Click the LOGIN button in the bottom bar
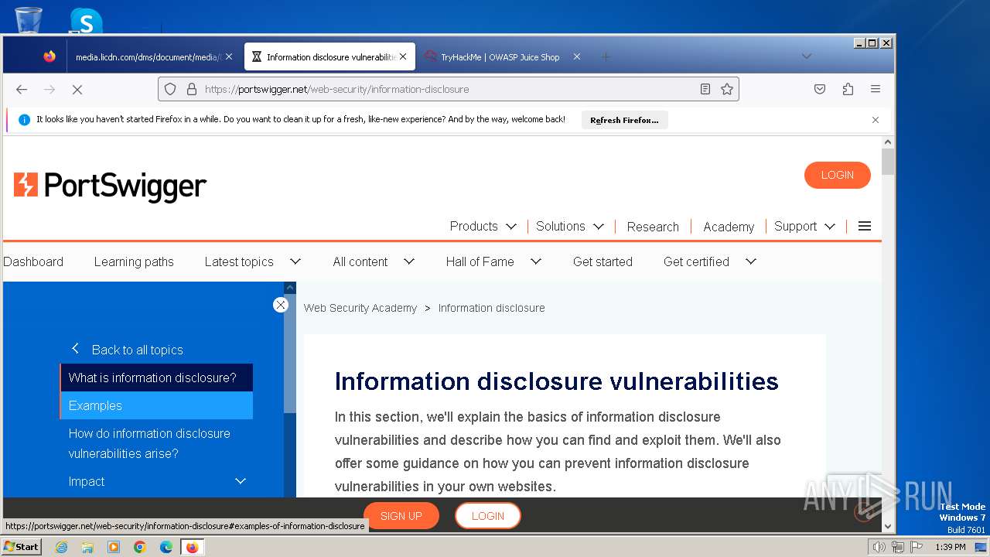The height and width of the screenshot is (557, 990). click(488, 516)
